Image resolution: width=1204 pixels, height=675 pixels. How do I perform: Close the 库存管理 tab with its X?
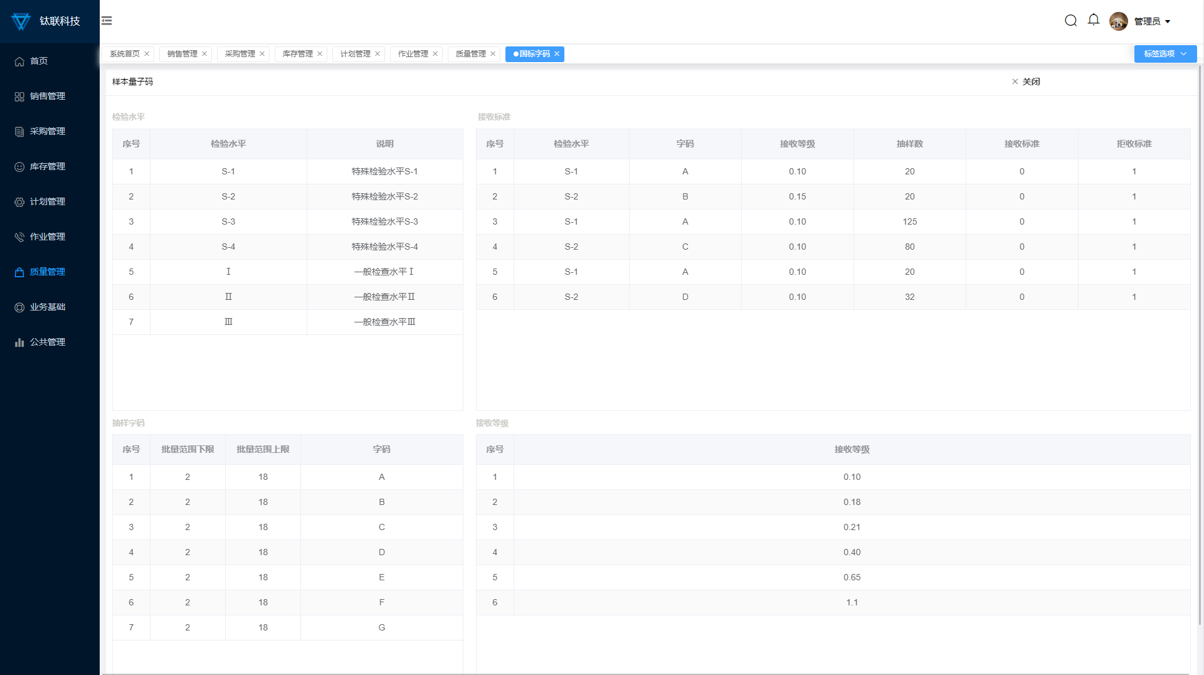320,54
